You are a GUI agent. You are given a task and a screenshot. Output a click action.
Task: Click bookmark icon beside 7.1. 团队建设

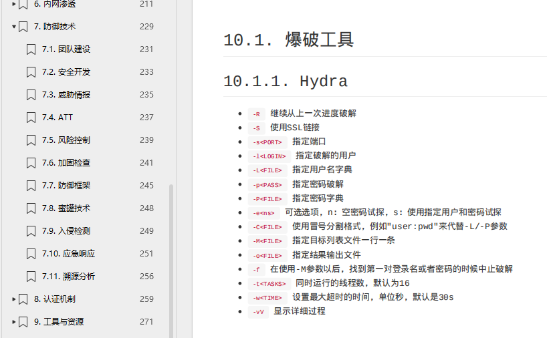(x=31, y=49)
